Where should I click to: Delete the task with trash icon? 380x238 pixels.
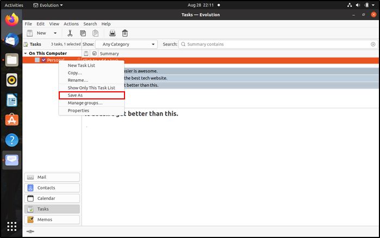pyautogui.click(x=125, y=33)
